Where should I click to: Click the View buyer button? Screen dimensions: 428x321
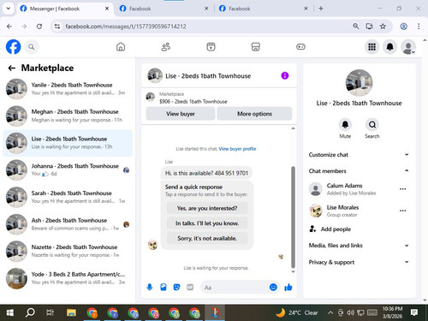tap(181, 114)
